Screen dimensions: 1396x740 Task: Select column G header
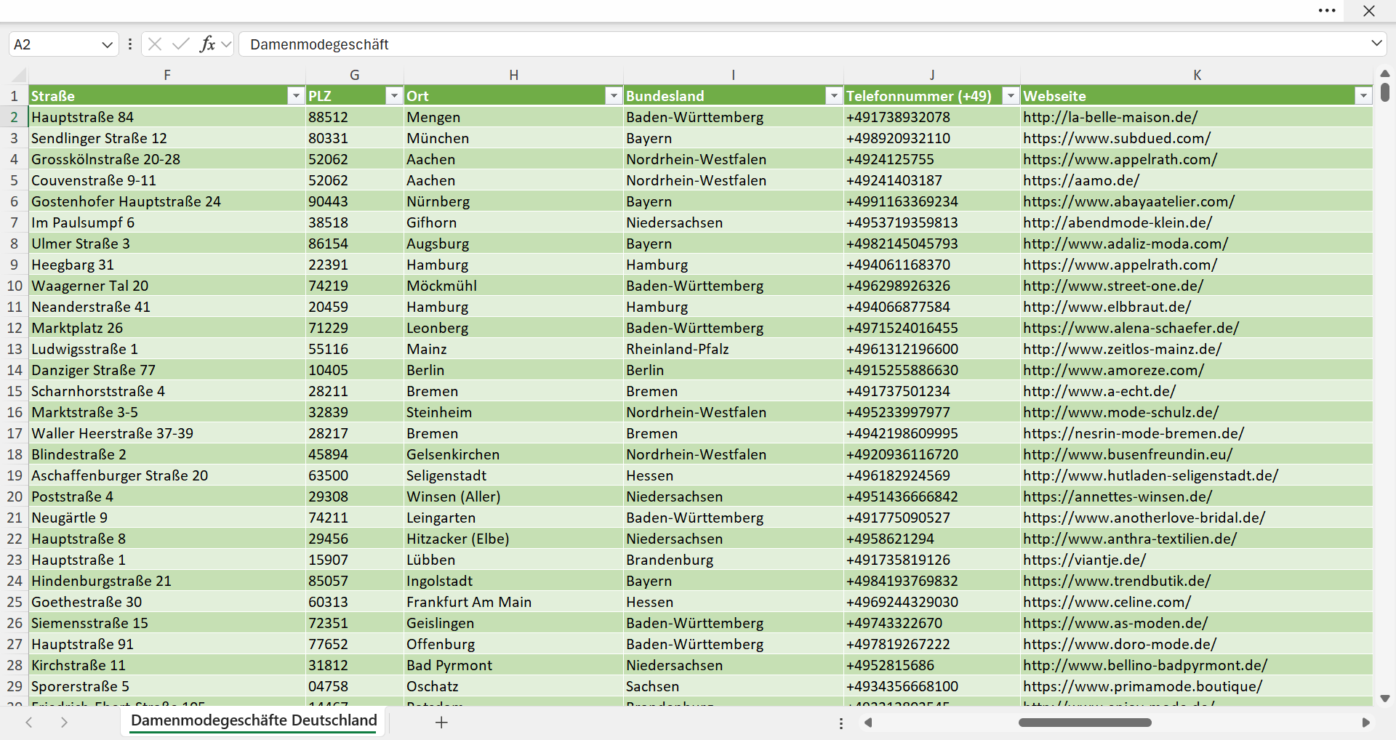tap(355, 75)
